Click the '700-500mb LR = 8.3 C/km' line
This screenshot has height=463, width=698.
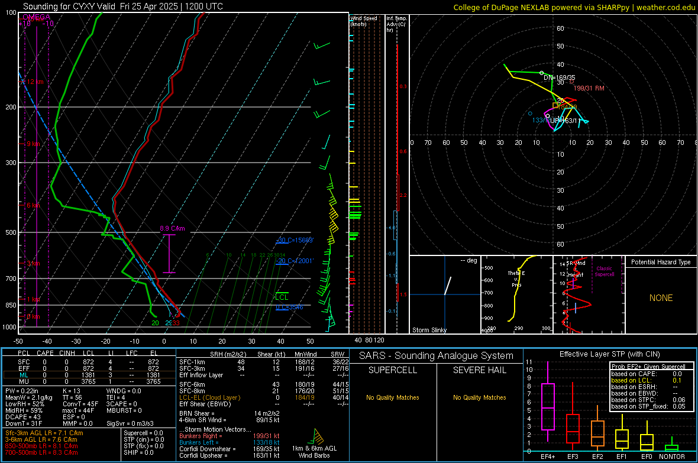[41, 452]
